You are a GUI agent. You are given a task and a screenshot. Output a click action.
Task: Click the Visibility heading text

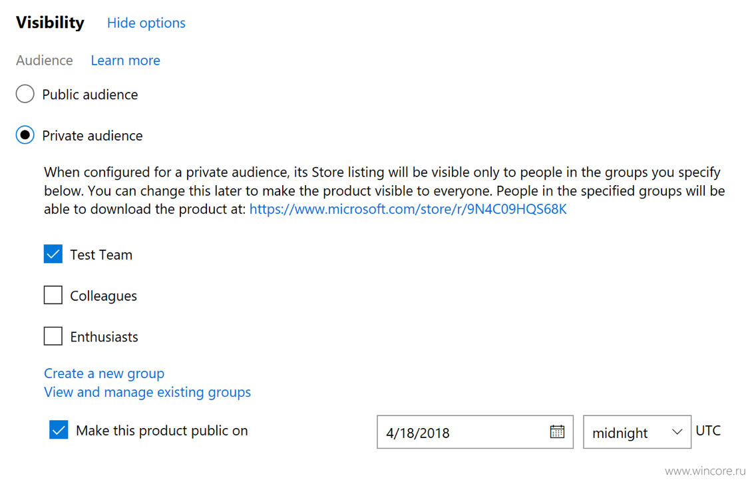50,23
